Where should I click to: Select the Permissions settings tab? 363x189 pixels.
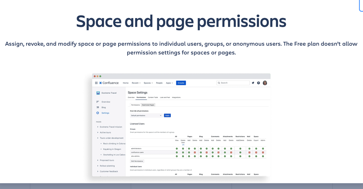pyautogui.click(x=141, y=98)
